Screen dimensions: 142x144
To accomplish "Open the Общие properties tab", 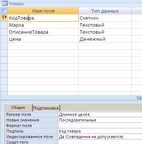I will [x=18, y=107].
